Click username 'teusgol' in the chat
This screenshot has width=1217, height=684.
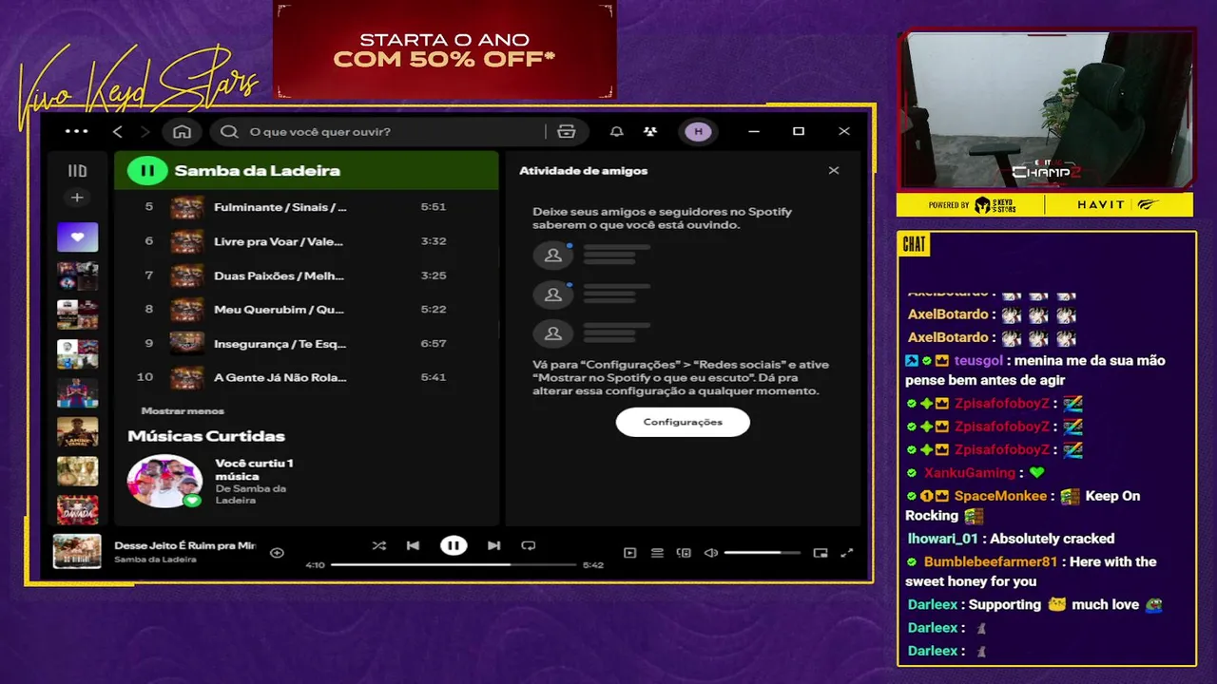pyautogui.click(x=978, y=361)
